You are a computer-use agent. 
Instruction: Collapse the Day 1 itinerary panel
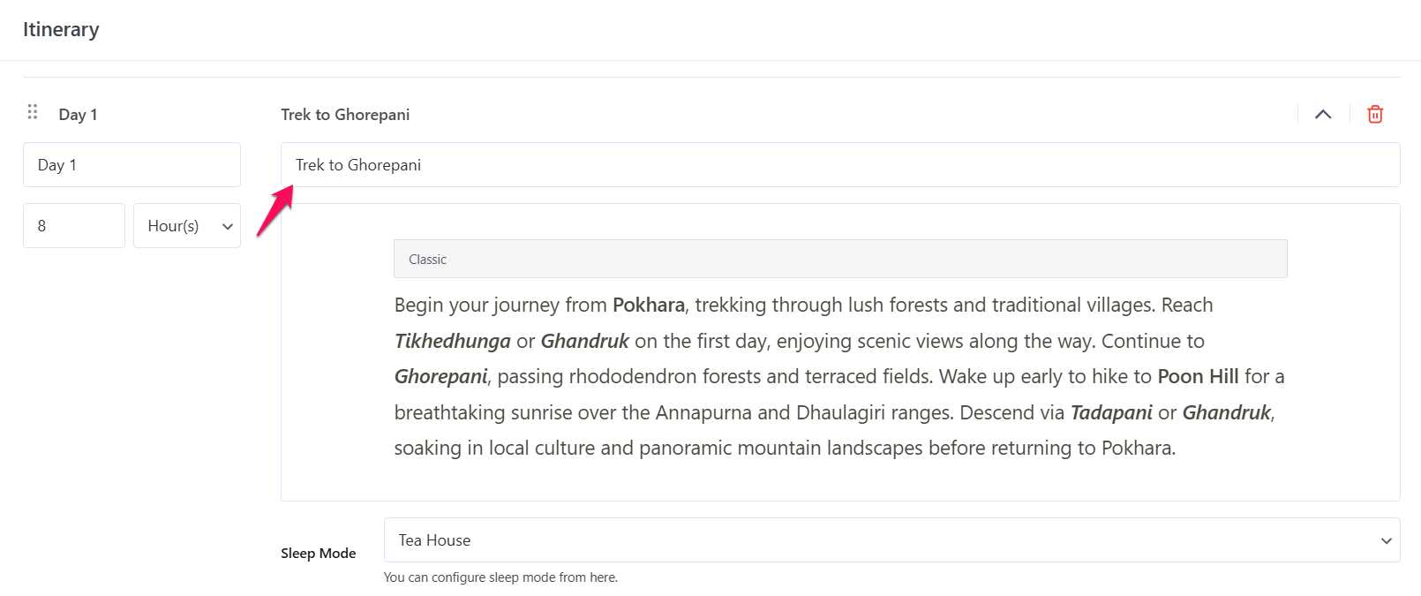(1322, 114)
